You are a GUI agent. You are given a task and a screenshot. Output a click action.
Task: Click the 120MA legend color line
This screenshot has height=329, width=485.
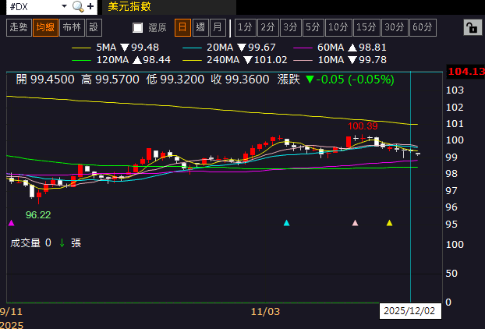[x=81, y=60]
